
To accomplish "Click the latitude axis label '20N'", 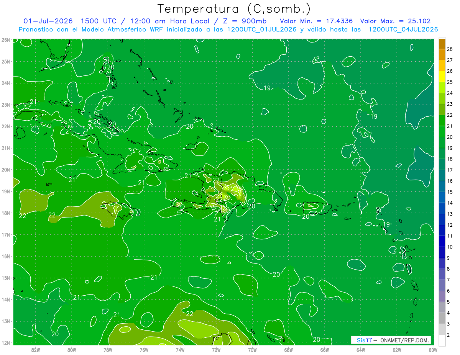I will (x=6, y=170).
